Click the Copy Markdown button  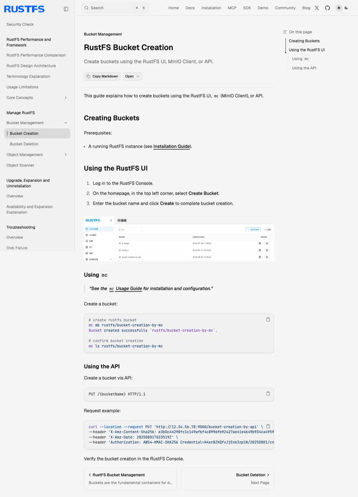click(x=102, y=76)
